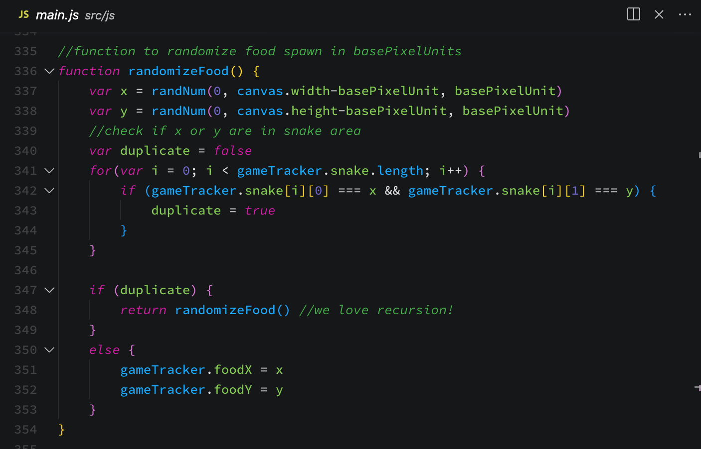Viewport: 701px width, 449px height.
Task: Open the more actions ellipsis menu
Action: [x=685, y=14]
